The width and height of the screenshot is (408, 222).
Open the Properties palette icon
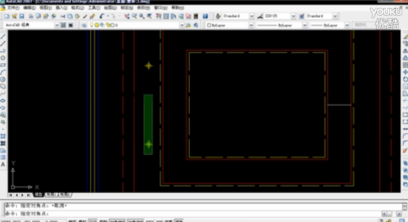click(159, 16)
